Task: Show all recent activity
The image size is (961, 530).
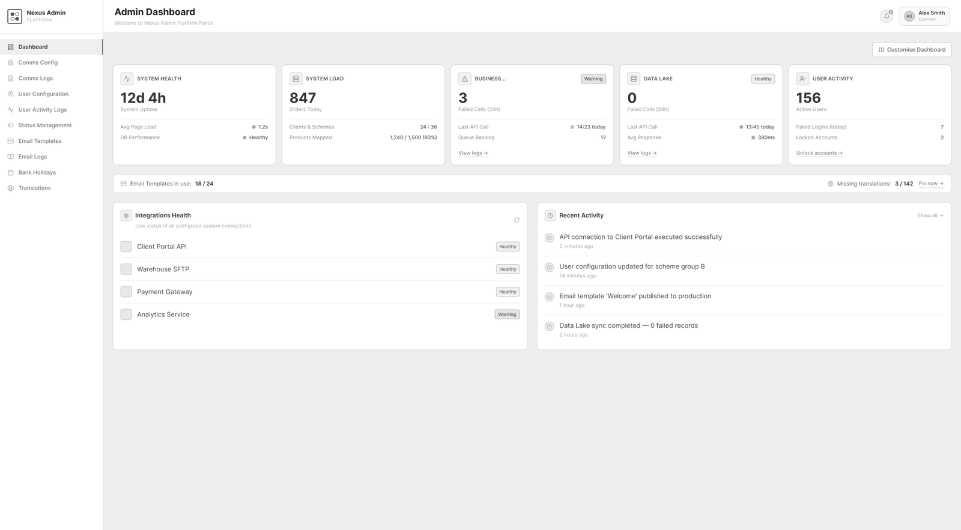Action: [930, 215]
